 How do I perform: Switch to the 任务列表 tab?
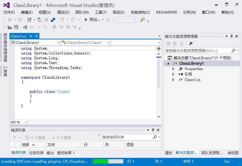click(36, 153)
